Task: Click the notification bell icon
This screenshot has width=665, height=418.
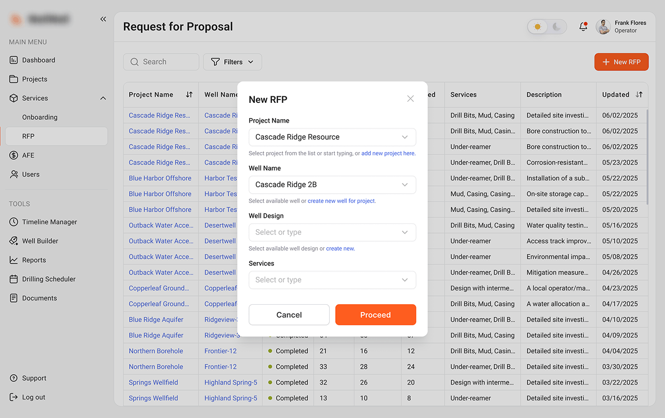Action: pos(583,27)
